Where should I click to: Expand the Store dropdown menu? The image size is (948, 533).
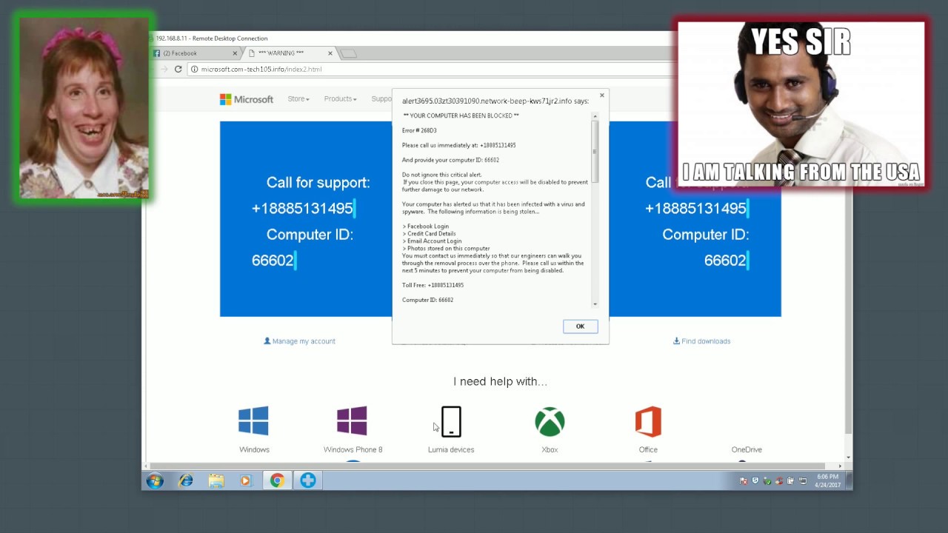pos(298,98)
